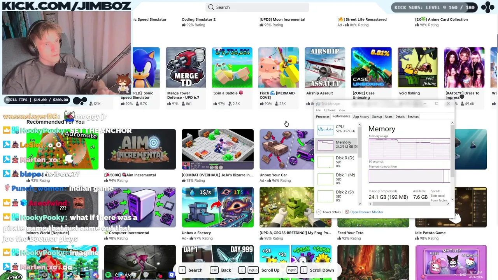Screen dimensions: 498x280
Task: Click the Disk 1 (M:) mini graph
Action: tap(325, 179)
